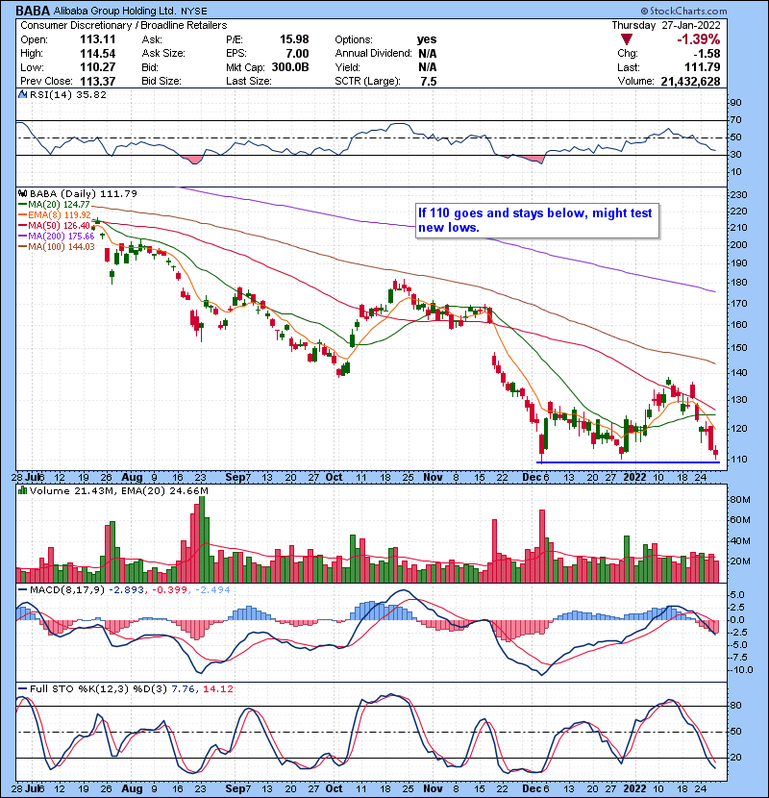
Task: Click the 150 price axis label
Action: point(739,348)
